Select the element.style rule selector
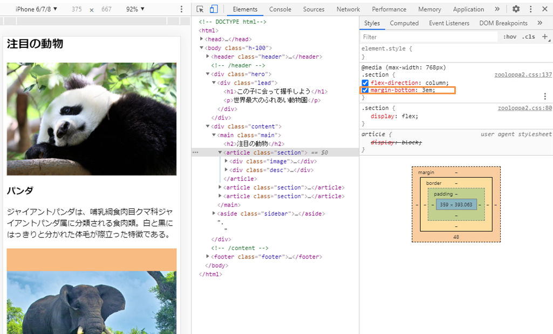553x334 pixels. (384, 48)
